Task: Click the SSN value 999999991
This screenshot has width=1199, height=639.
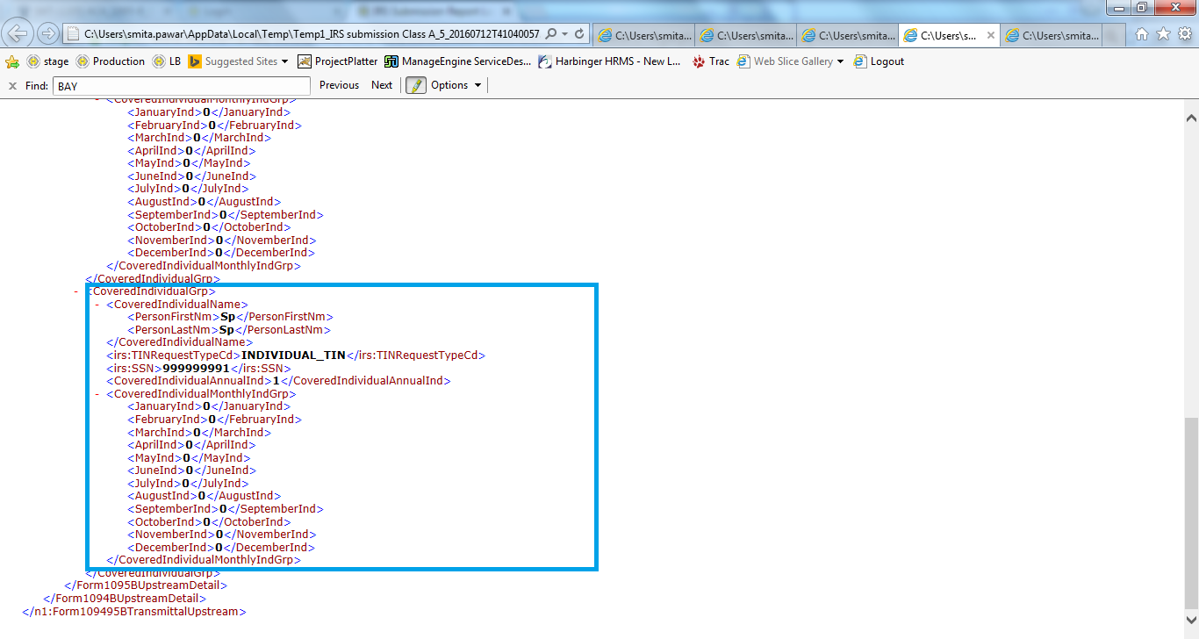Action: (x=196, y=368)
